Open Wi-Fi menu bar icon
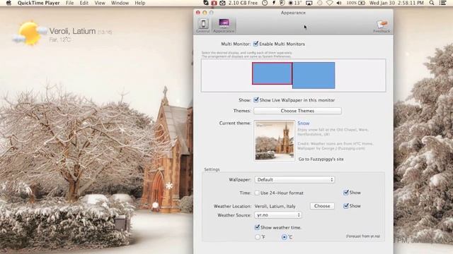Viewport: 453px width, 254px height. click(330, 3)
